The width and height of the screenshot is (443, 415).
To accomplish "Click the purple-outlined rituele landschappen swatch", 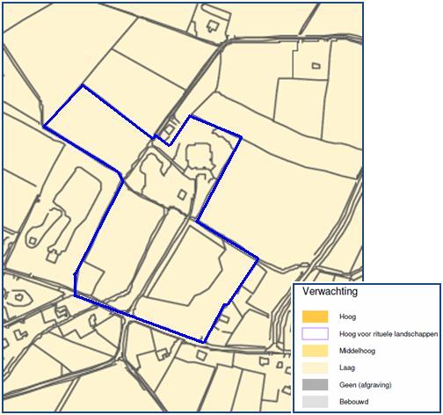I will (315, 334).
